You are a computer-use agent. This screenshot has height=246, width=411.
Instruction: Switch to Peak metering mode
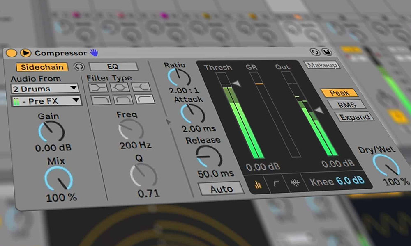coord(340,93)
